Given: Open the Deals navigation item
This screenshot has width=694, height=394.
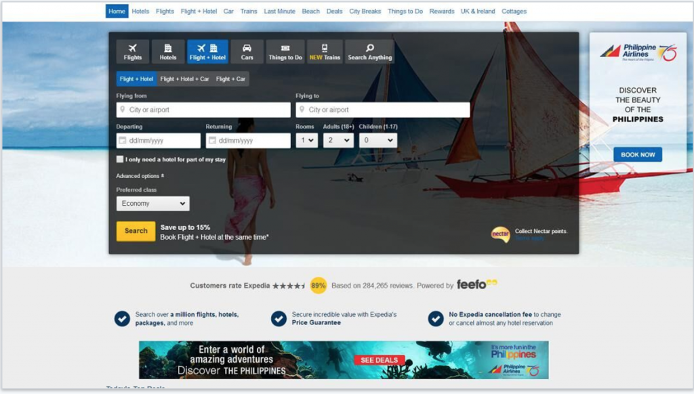Looking at the screenshot, I should [334, 11].
